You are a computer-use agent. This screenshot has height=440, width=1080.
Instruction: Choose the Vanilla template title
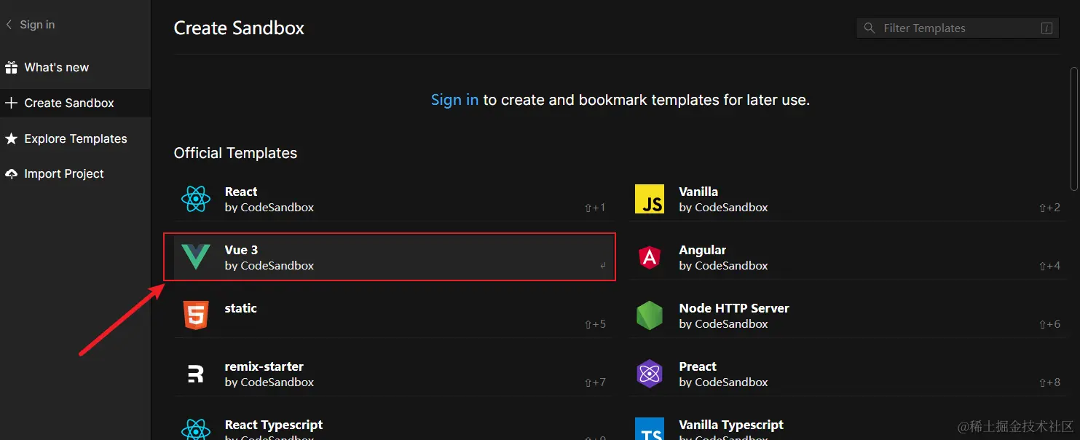(698, 192)
